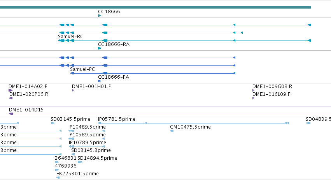Click the CG18666-PA label
331x180 pixels.
click(x=114, y=77)
